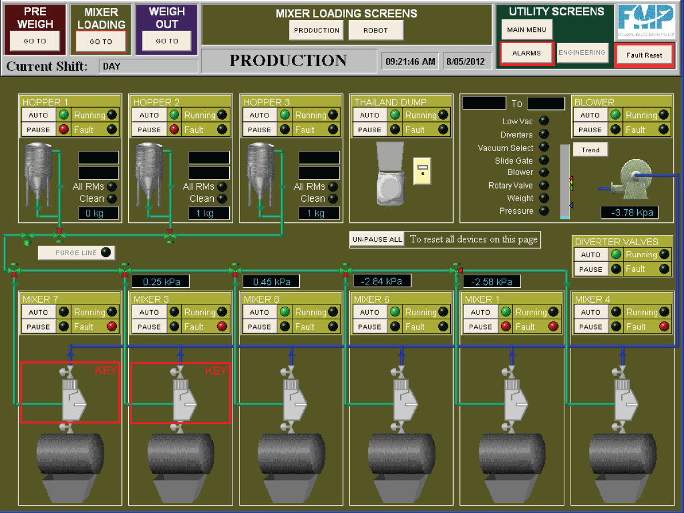Open the PRODUCTION screen tab
The image size is (684, 513).
316,30
